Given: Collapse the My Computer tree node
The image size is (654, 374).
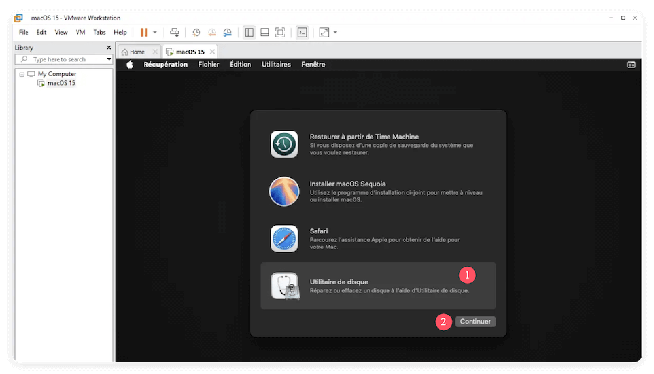Looking at the screenshot, I should pos(22,75).
